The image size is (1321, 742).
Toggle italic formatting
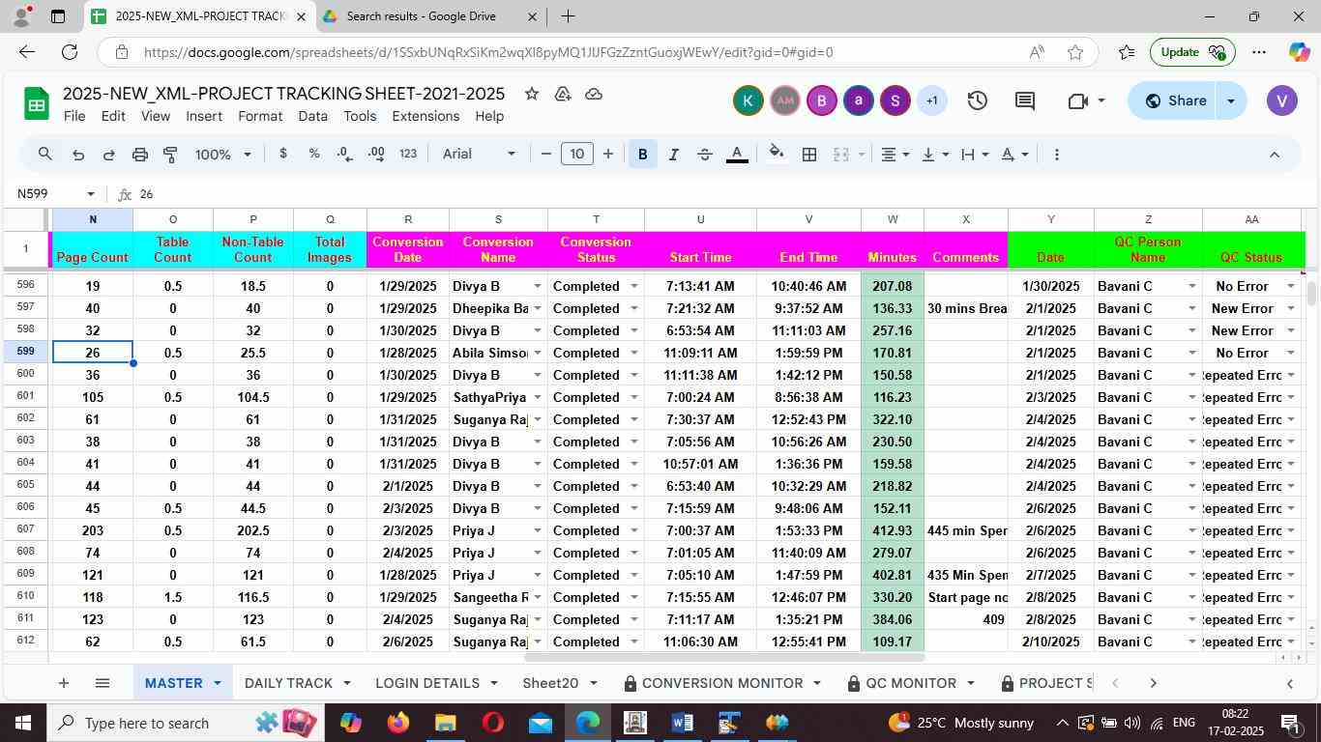click(674, 155)
